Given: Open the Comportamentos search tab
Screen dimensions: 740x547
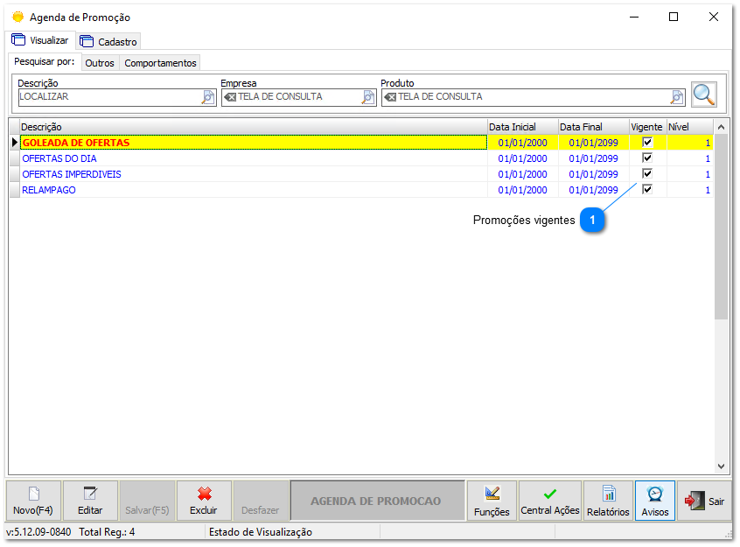Looking at the screenshot, I should (160, 62).
